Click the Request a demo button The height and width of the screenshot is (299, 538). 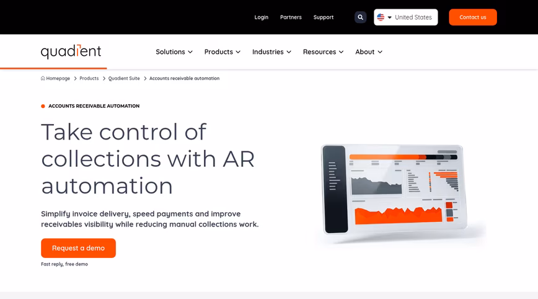point(78,248)
